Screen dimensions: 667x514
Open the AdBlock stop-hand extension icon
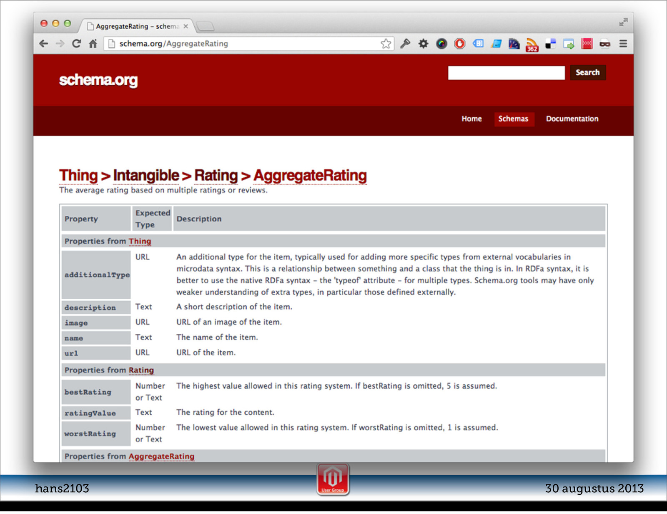pyautogui.click(x=460, y=43)
